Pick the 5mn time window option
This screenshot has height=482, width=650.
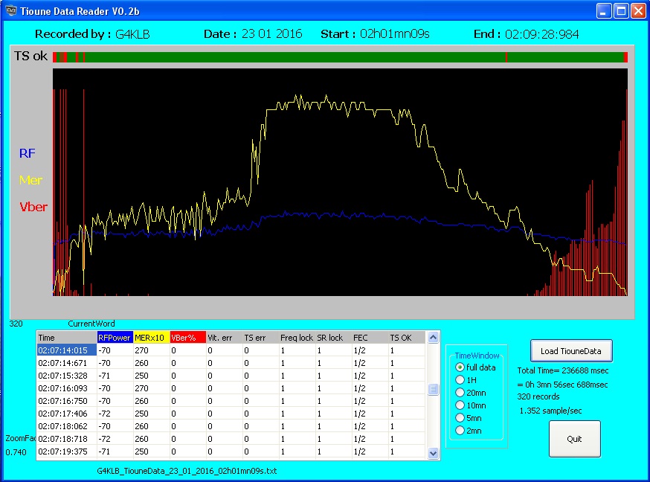(x=460, y=418)
